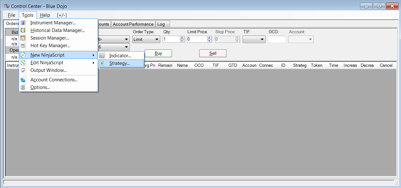The width and height of the screenshot is (401, 188).
Task: Open the Account dropdown
Action: click(301, 39)
